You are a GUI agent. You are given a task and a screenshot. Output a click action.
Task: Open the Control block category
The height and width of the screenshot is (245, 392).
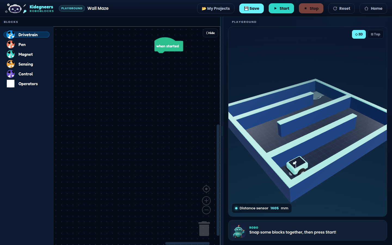pyautogui.click(x=27, y=74)
